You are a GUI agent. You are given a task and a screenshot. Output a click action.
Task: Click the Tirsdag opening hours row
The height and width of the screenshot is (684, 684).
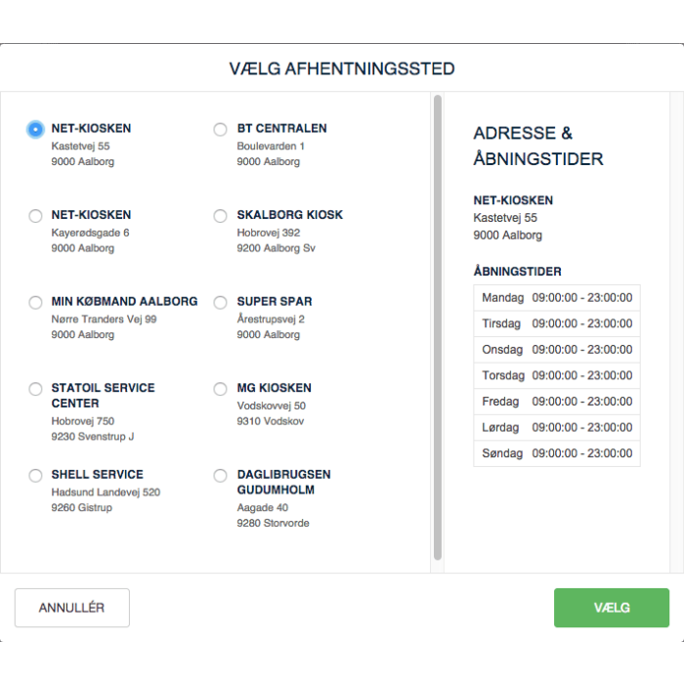(557, 323)
